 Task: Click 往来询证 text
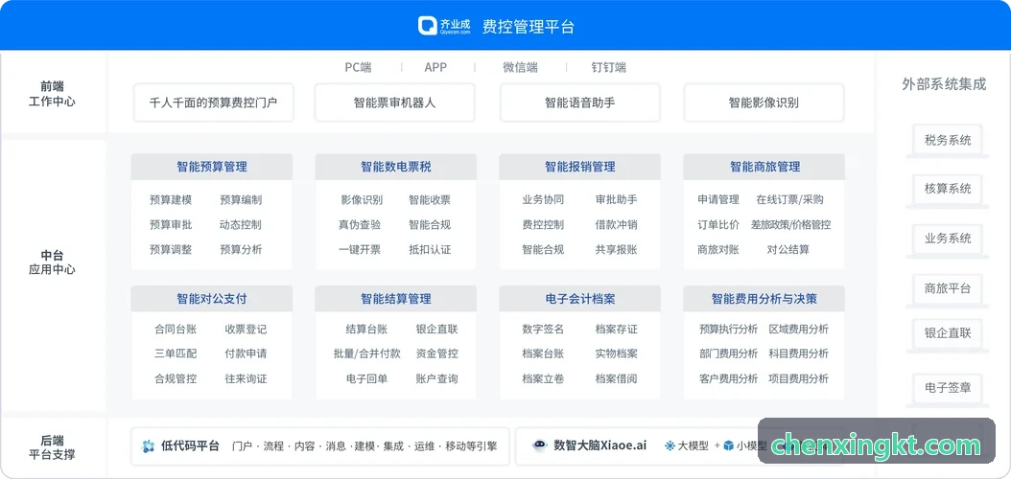point(246,378)
